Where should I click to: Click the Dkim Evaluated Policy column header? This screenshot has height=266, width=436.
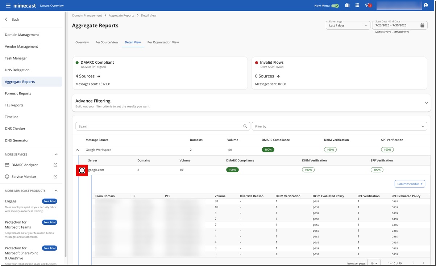click(x=328, y=196)
